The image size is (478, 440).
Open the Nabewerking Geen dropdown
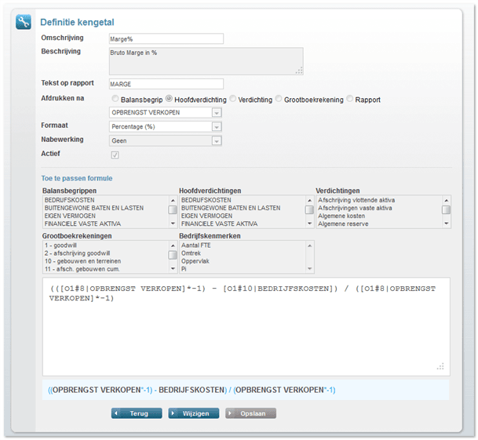[x=166, y=140]
